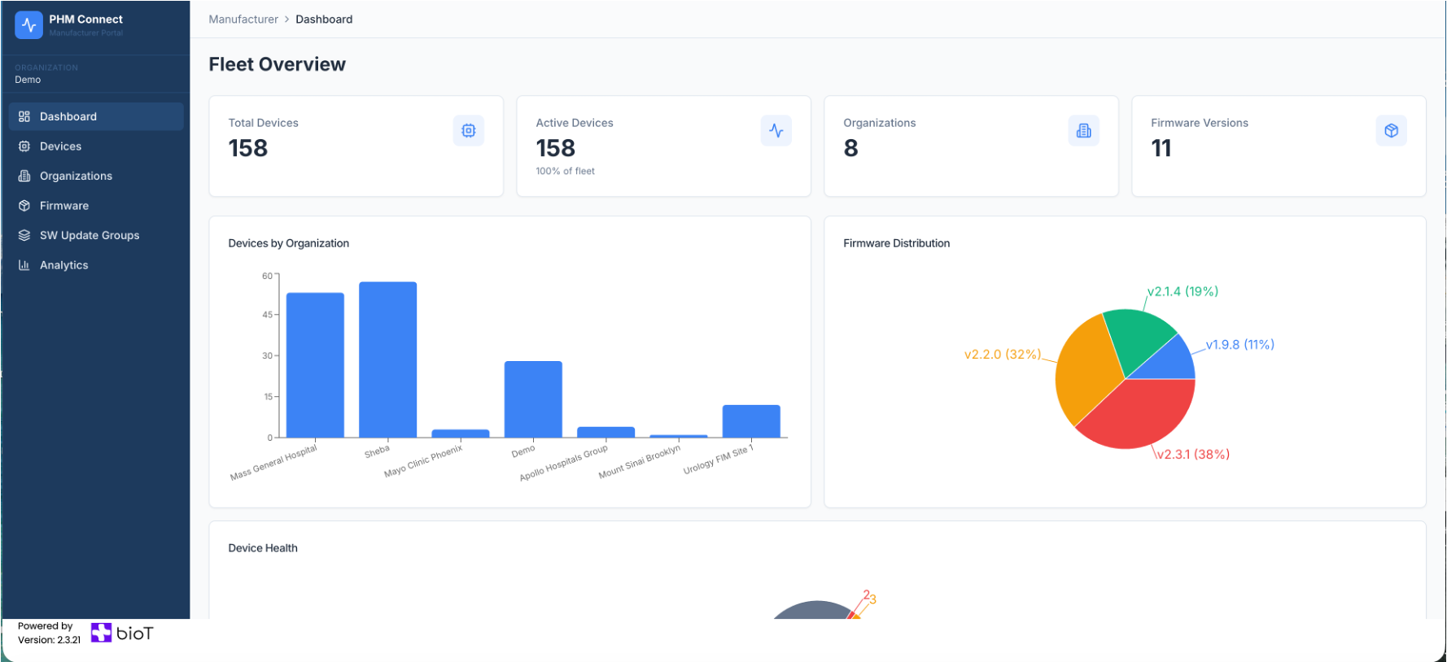Open SW Update Groups
1447x662 pixels.
(96, 235)
